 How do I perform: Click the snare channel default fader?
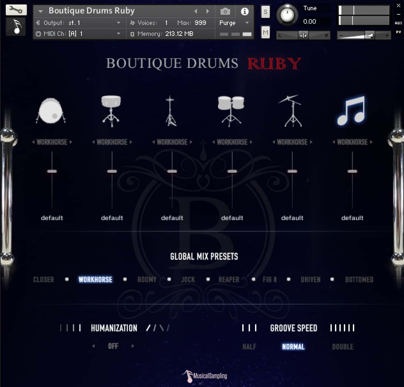[112, 171]
